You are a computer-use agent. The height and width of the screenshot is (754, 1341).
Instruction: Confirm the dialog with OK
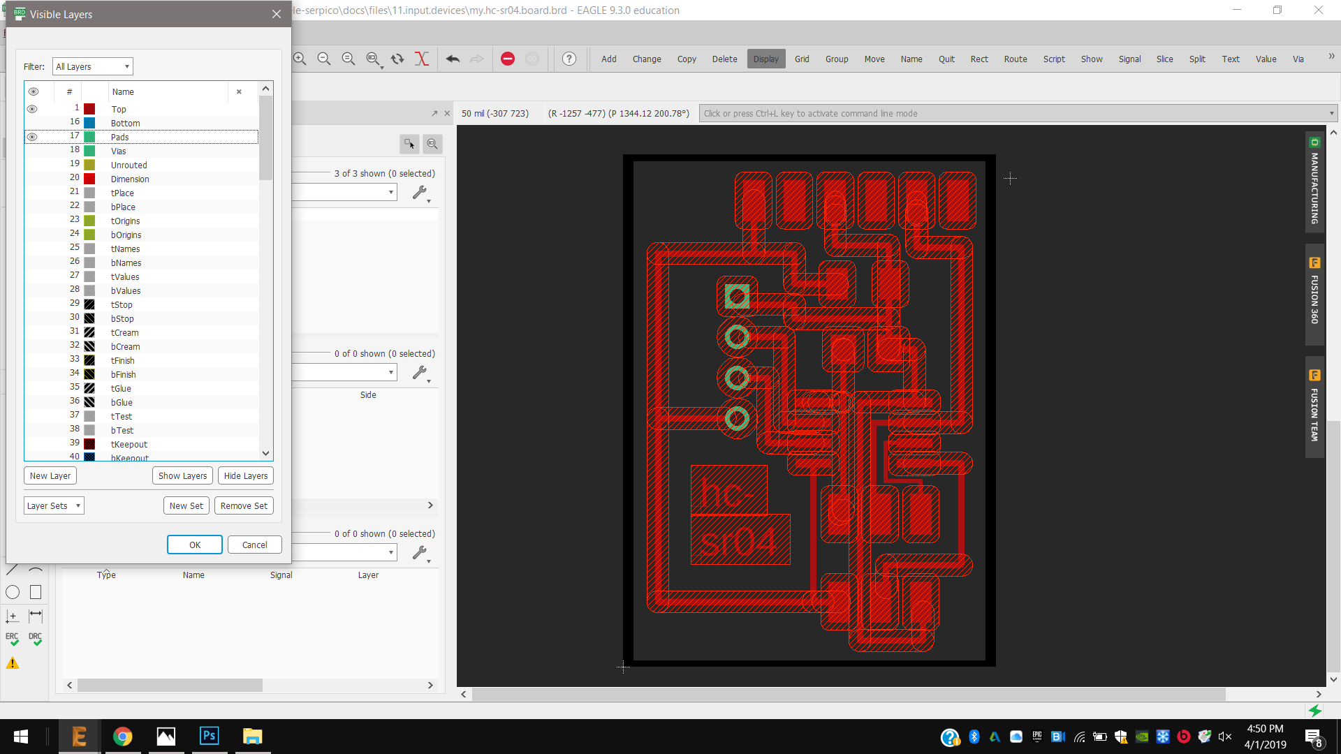tap(195, 545)
